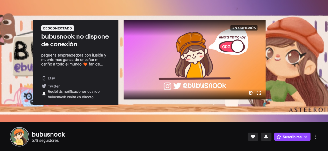
Task: Click the bubusnook channel name below the banner
Action: coord(48,134)
